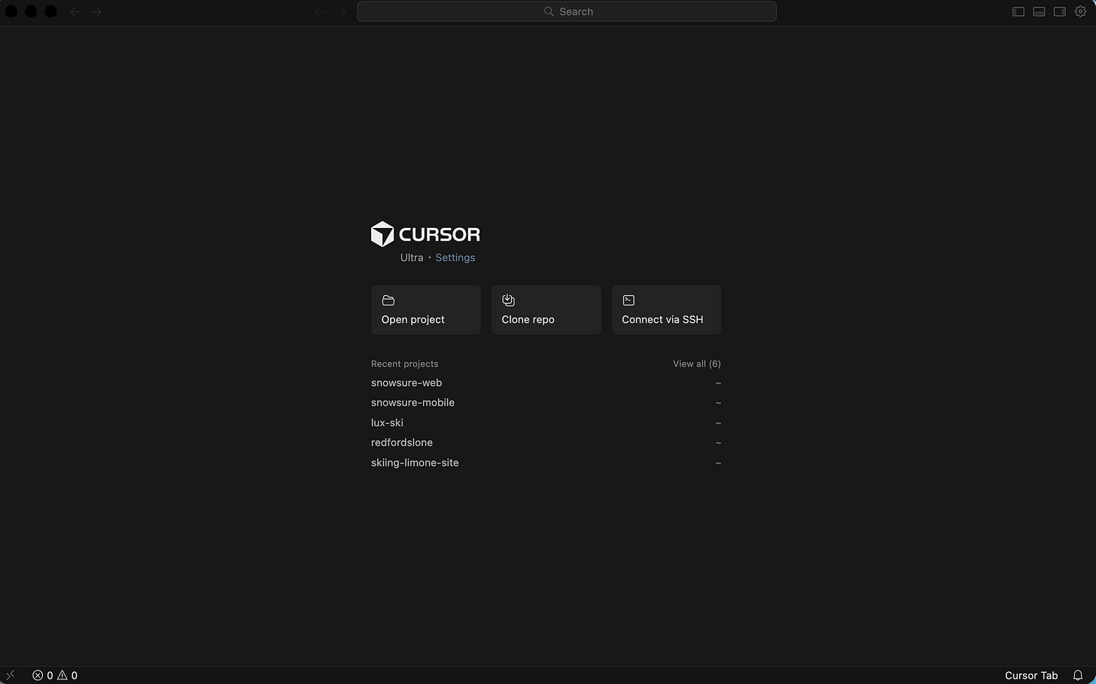Click the Open project button
The width and height of the screenshot is (1096, 684).
click(425, 309)
